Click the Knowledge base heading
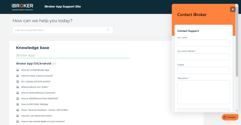The height and width of the screenshot is (125, 241). (33, 48)
